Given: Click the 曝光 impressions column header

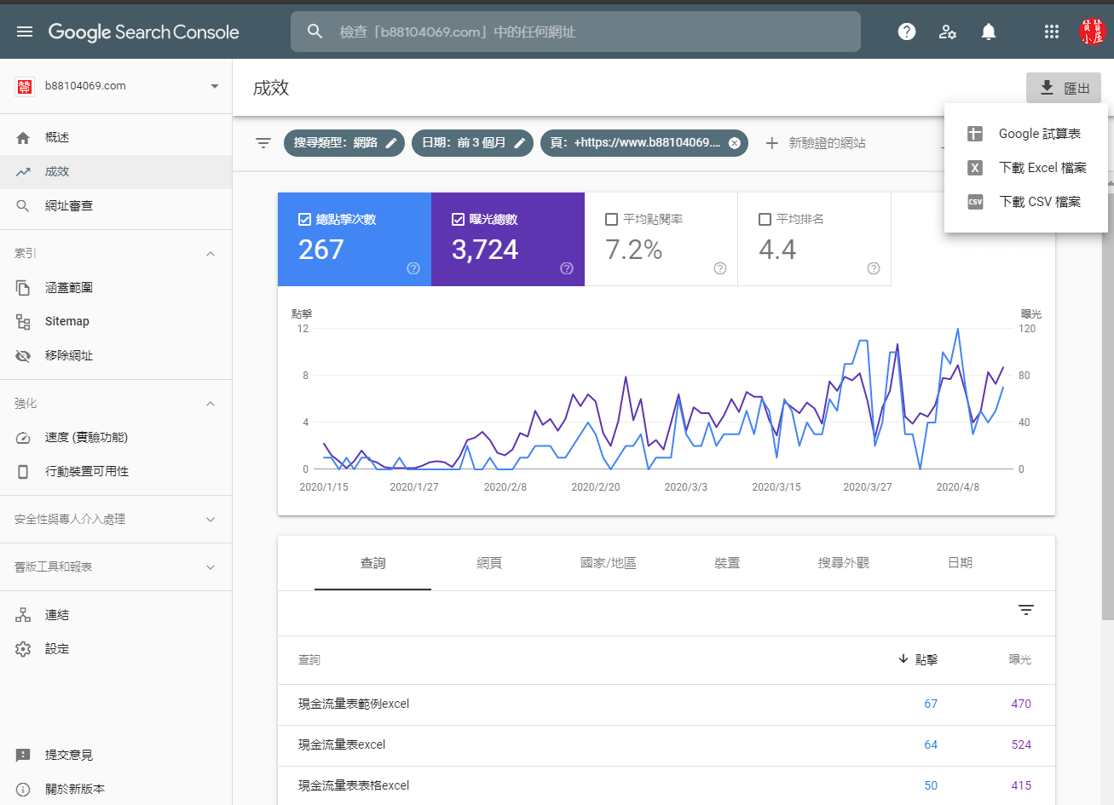Looking at the screenshot, I should [x=1020, y=659].
